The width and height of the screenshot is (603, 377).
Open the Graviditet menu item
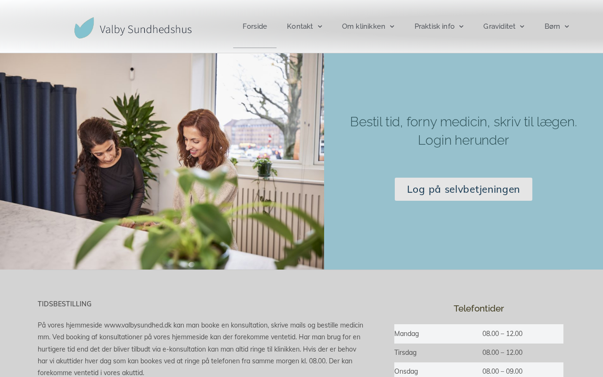pos(499,26)
